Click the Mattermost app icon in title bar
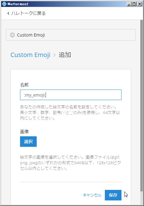Image resolution: width=144 pixels, height=206 pixels. pyautogui.click(x=4, y=4)
